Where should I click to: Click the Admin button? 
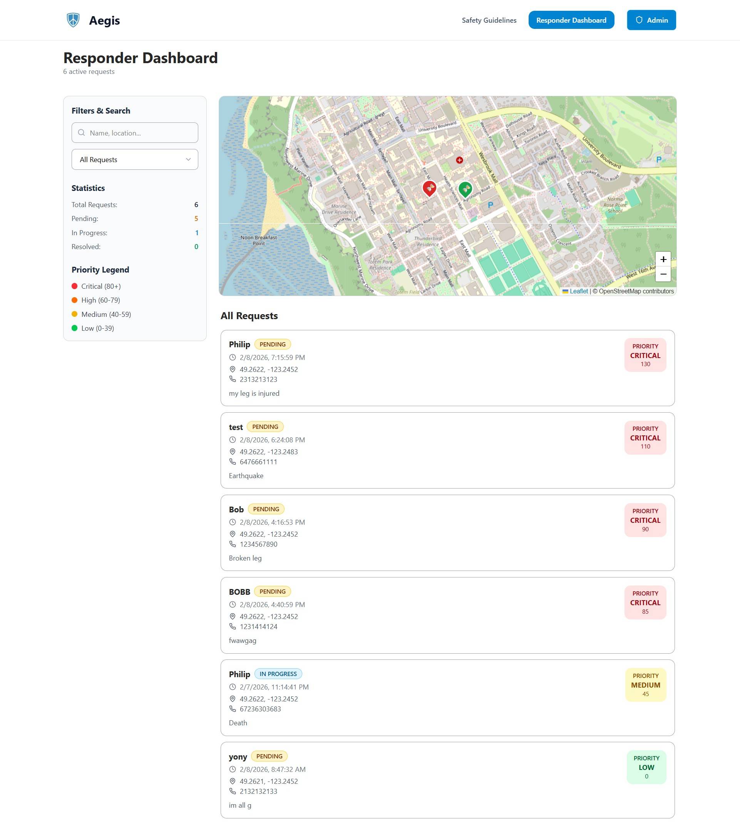click(x=651, y=20)
